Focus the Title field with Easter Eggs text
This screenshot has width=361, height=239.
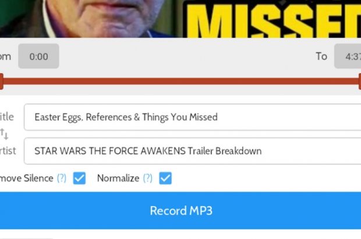click(x=193, y=117)
